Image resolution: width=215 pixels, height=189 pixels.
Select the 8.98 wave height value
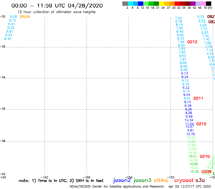coord(184,66)
